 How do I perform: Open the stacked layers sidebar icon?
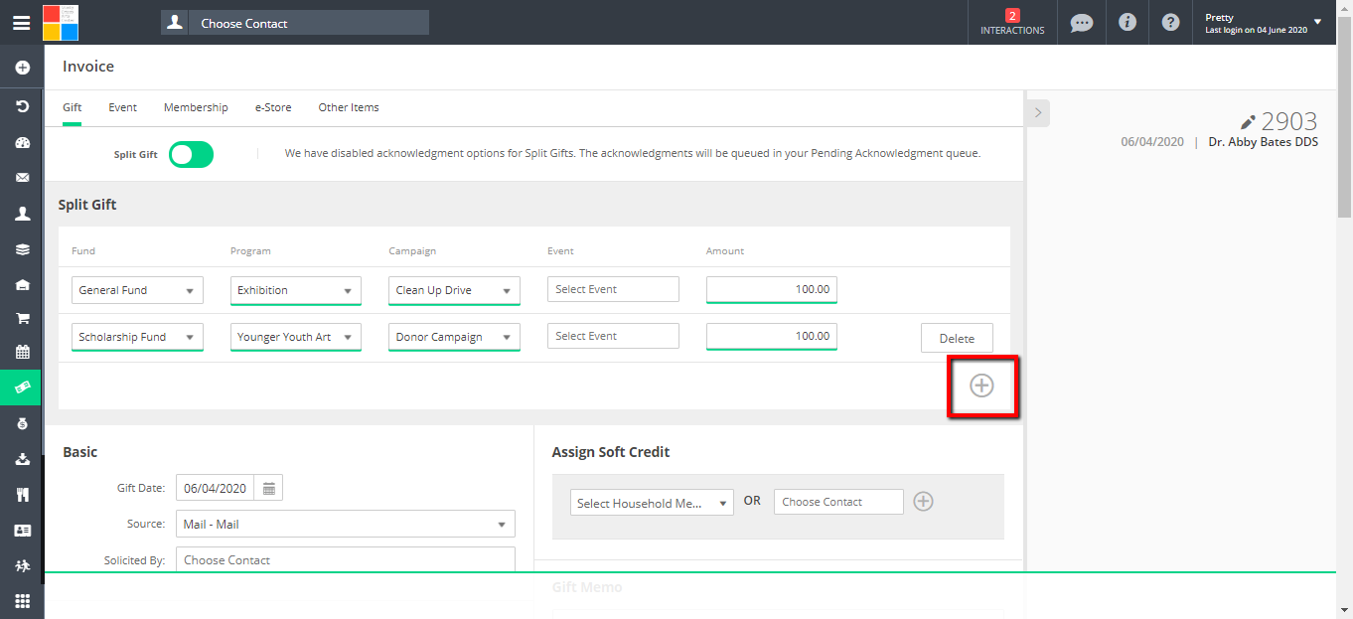pos(22,249)
